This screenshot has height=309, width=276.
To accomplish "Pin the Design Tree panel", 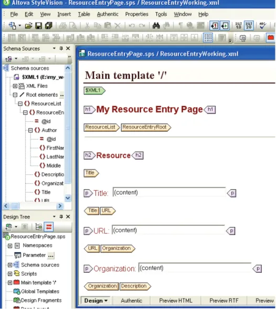I will (x=61, y=217).
